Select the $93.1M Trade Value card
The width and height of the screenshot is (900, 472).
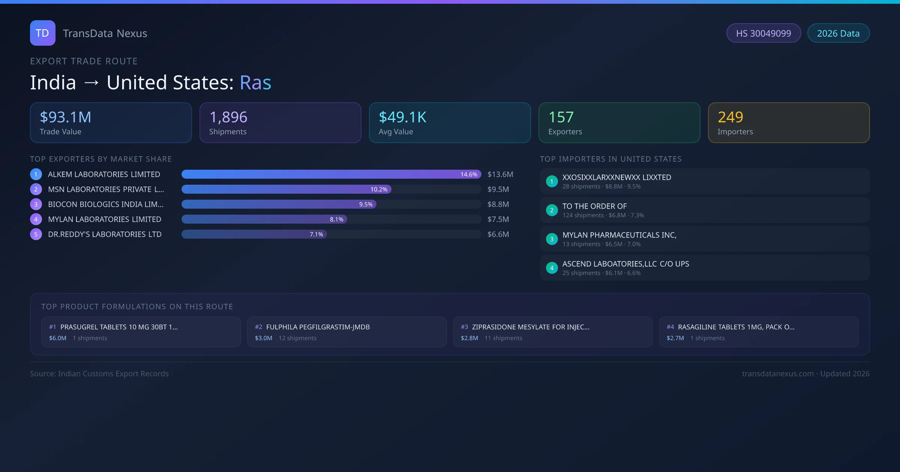(x=111, y=123)
